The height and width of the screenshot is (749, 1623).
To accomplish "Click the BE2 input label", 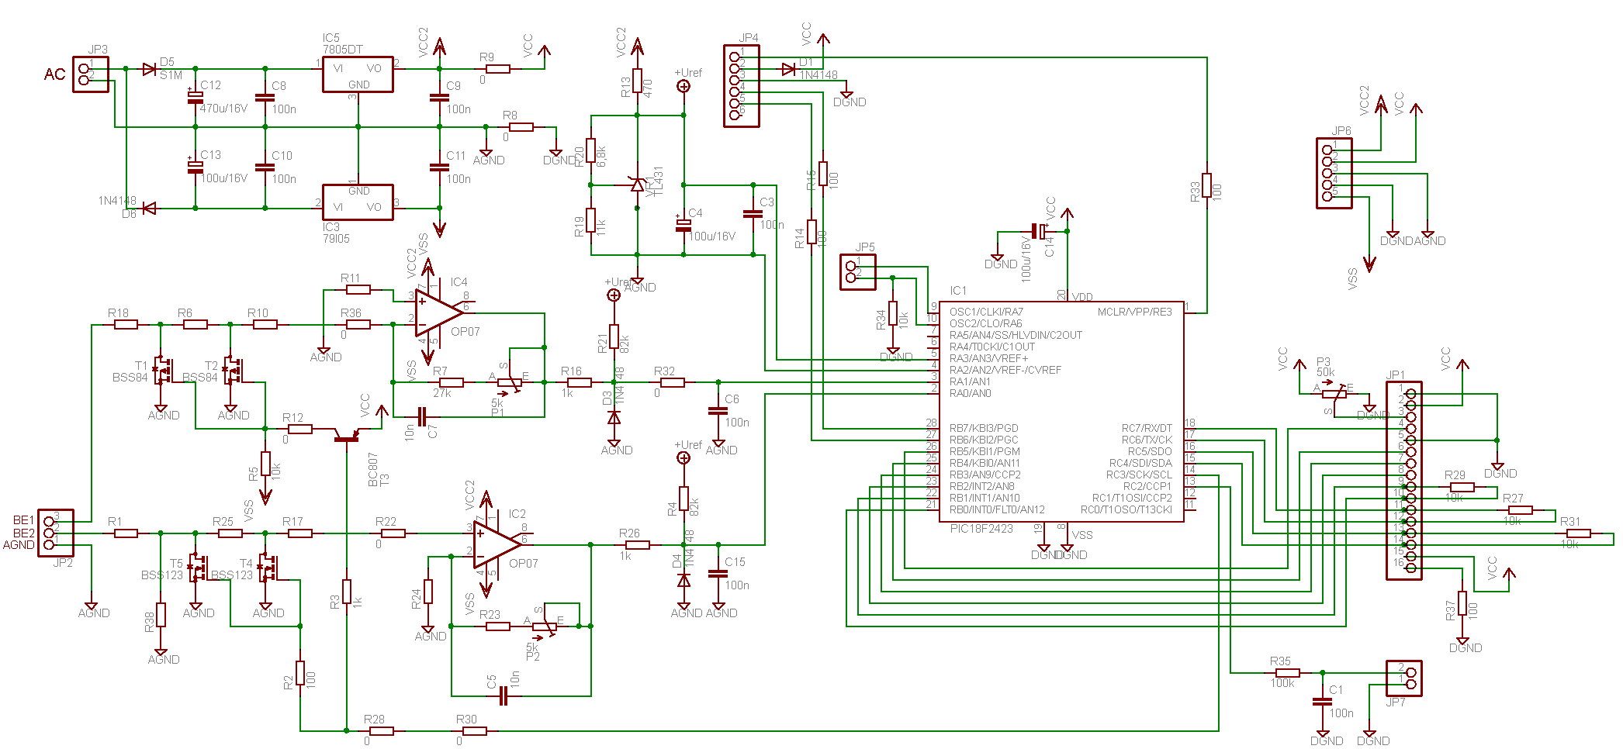I will pos(24,533).
